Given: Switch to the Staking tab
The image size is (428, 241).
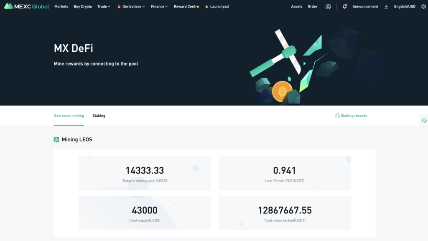Looking at the screenshot, I should point(99,115).
